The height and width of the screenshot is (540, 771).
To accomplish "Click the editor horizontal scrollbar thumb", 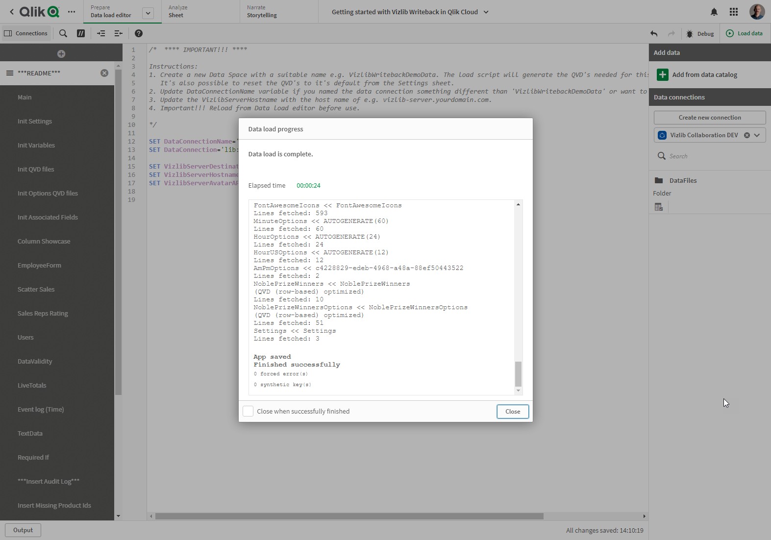I will (x=349, y=516).
